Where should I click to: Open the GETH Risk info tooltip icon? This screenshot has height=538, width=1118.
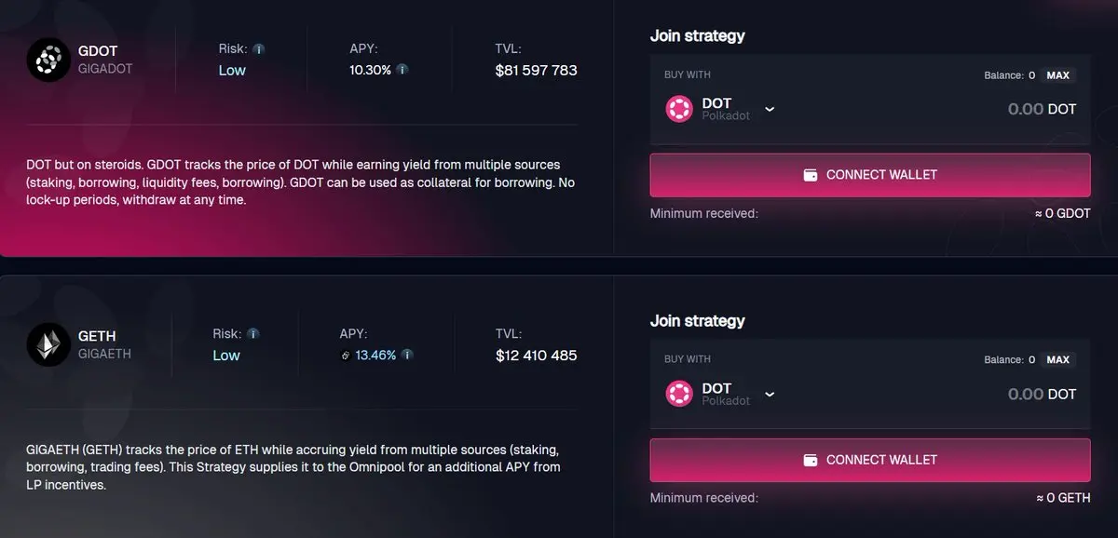point(252,333)
